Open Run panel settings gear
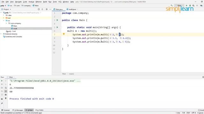 tap(203, 77)
